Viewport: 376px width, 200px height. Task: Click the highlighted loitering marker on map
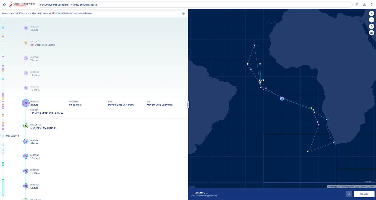(x=282, y=99)
